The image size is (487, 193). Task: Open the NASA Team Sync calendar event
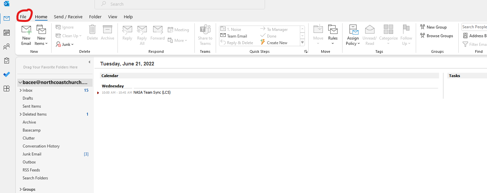click(x=152, y=92)
